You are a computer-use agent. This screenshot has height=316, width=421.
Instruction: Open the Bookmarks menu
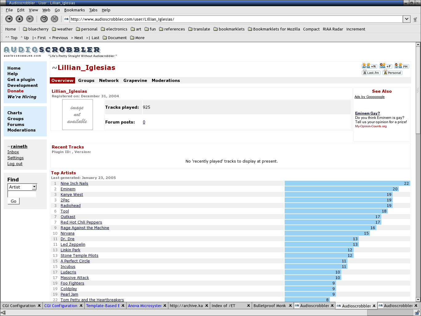pos(74,10)
